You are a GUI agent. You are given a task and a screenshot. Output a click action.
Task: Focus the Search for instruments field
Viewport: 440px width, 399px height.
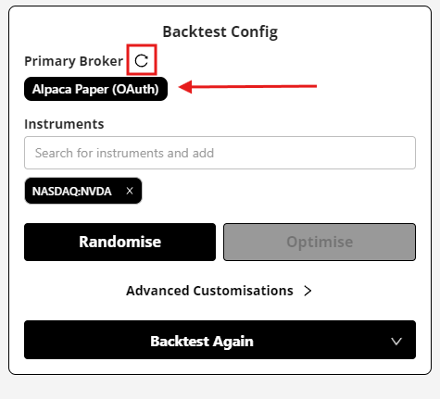(220, 153)
